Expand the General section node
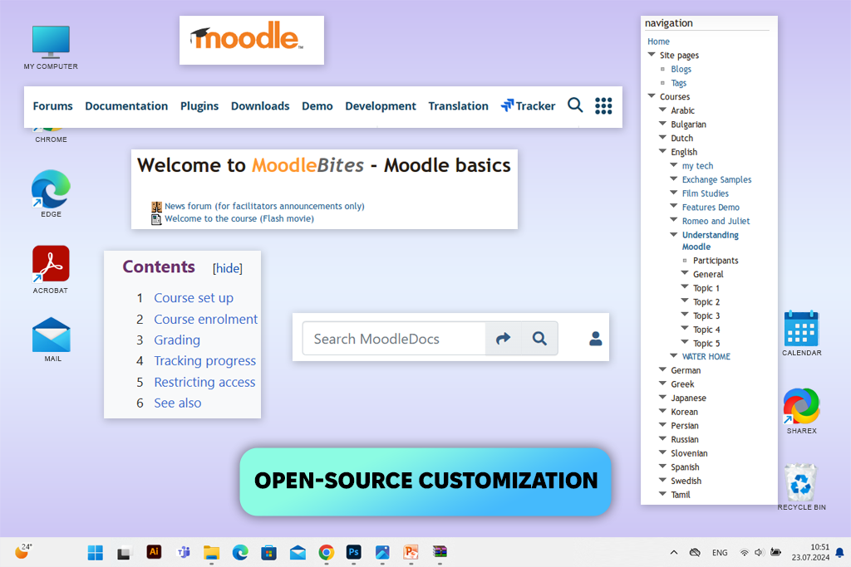851x567 pixels. 685,273
